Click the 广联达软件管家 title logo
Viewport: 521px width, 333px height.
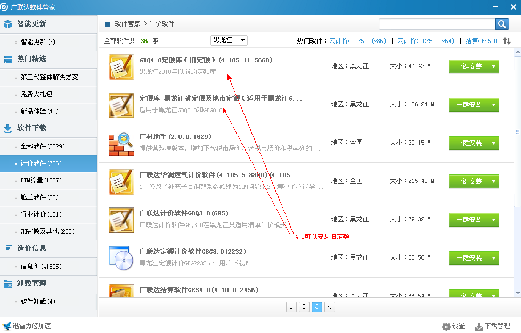pyautogui.click(x=4, y=7)
